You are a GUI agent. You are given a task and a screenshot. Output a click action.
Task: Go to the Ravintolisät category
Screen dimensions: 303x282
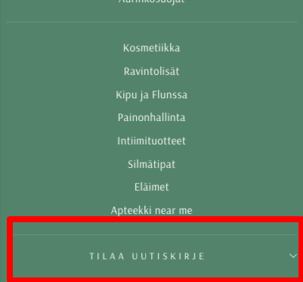pos(152,71)
